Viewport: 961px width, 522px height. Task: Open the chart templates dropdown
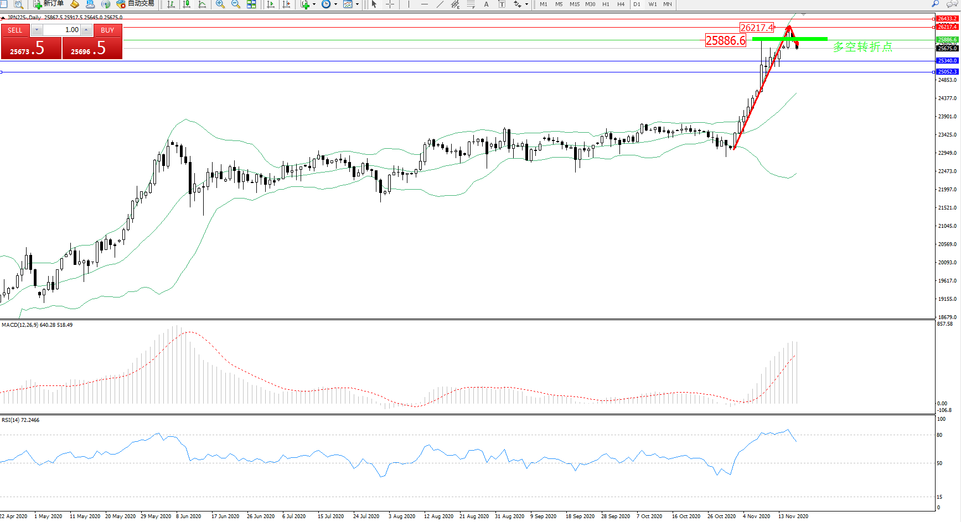click(357, 4)
